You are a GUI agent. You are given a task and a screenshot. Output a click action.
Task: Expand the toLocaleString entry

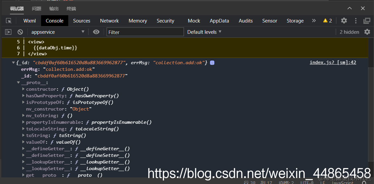click(x=24, y=129)
